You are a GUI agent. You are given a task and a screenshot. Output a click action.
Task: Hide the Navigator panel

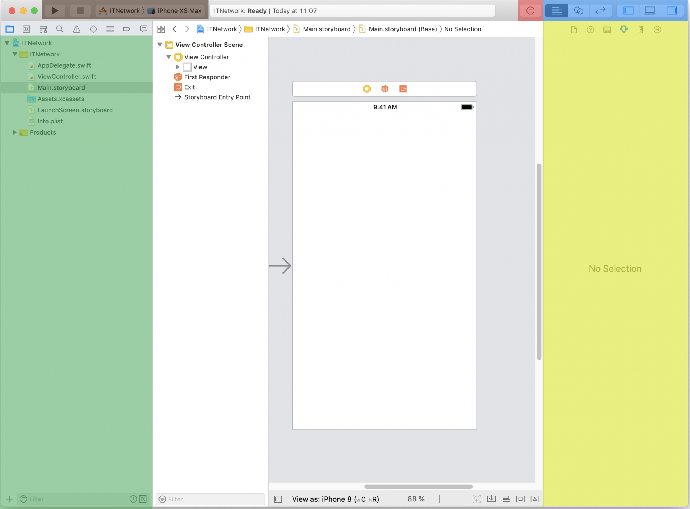point(628,10)
